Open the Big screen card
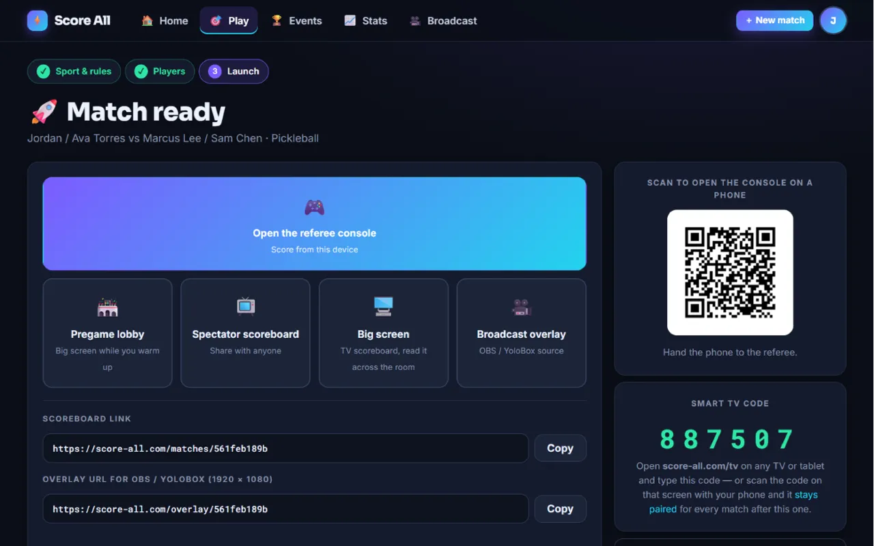This screenshot has width=874, height=546. 384,333
